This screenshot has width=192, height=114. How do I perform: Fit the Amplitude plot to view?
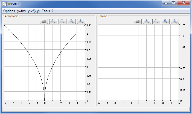[72, 21]
